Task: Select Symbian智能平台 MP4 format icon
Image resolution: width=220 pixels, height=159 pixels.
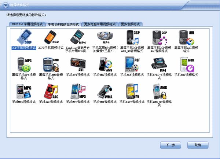Action: pyautogui.click(x=78, y=37)
